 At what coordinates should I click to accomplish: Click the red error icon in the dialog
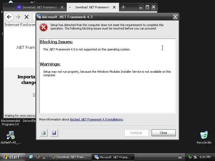(x=44, y=27)
